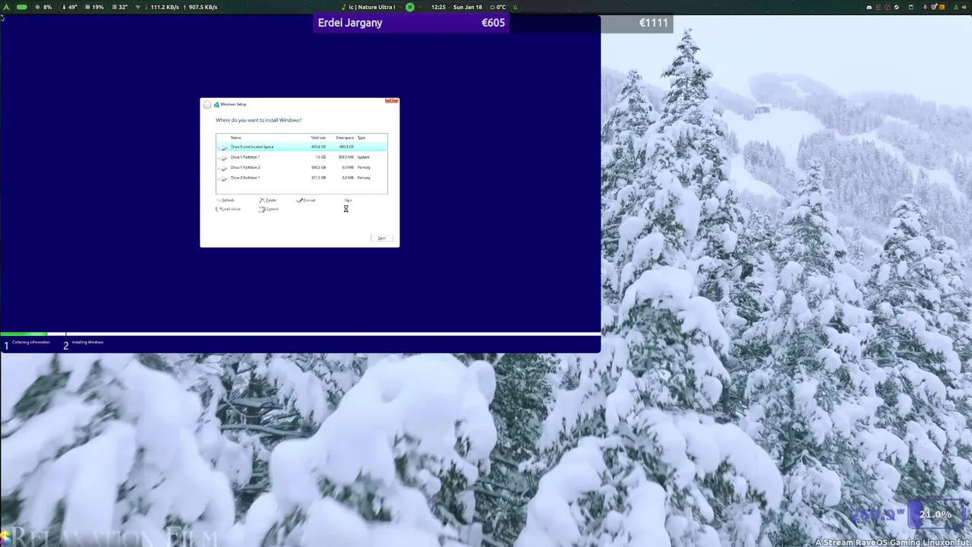Click the Installing Windows step label
Screen dimensions: 972x547
(87, 342)
